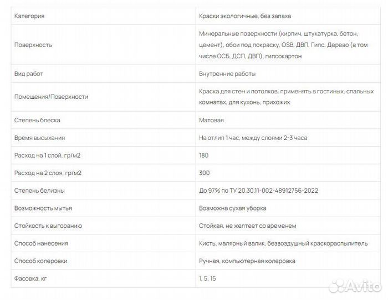The height and width of the screenshot is (300, 388).
Task: Click the "Стойкость к выгоранию" row label
Action: click(x=48, y=226)
